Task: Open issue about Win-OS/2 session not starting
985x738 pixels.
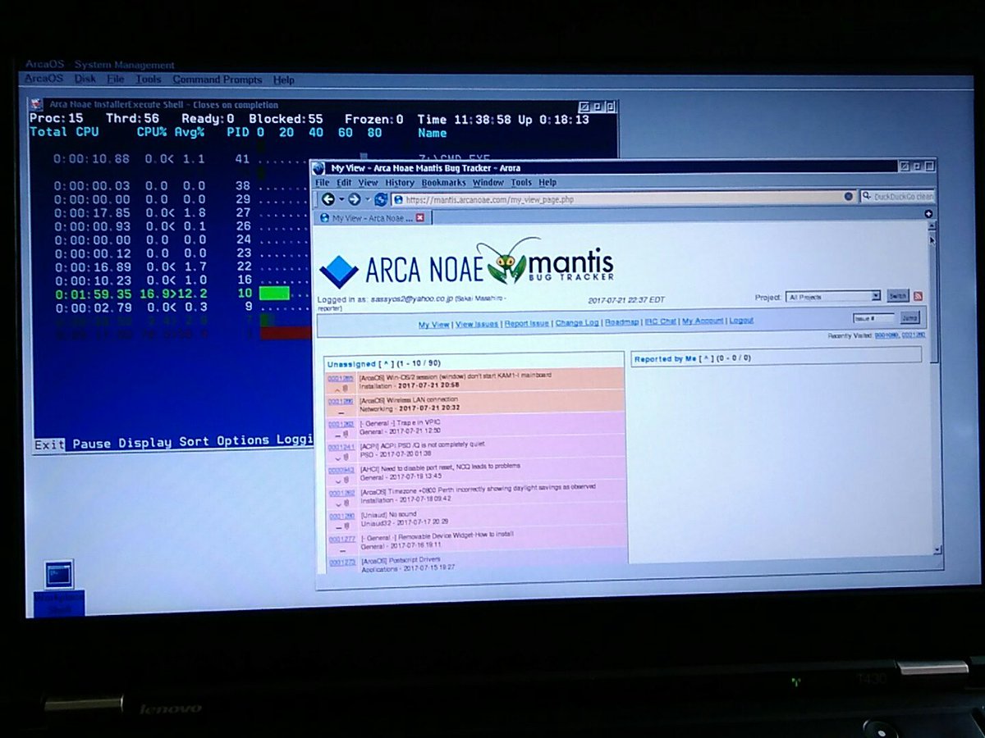Action: pyautogui.click(x=341, y=378)
